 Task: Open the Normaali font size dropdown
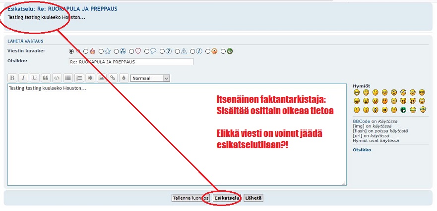point(150,78)
